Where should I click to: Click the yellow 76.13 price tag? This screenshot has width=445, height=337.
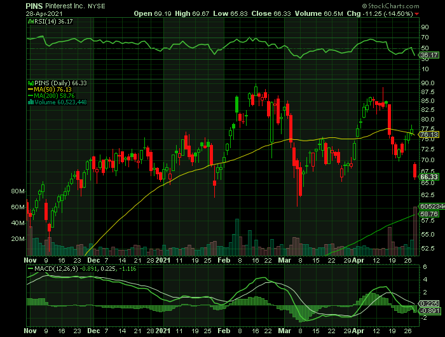[430, 134]
